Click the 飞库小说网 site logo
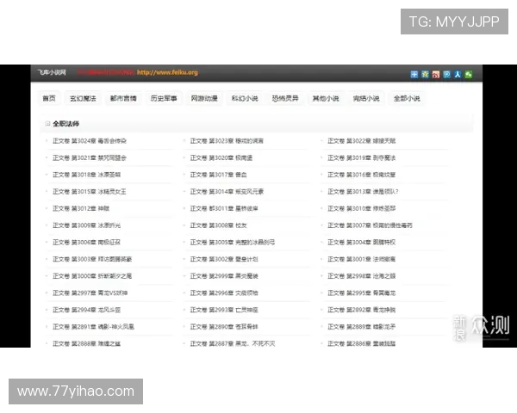517x413 pixels. point(52,72)
